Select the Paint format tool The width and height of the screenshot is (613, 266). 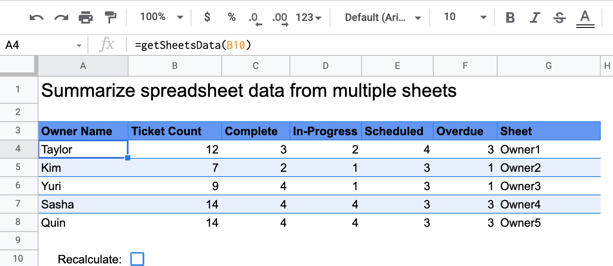pyautogui.click(x=110, y=17)
